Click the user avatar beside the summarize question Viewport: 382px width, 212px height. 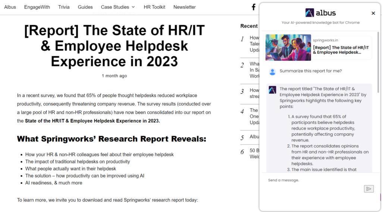click(x=272, y=72)
